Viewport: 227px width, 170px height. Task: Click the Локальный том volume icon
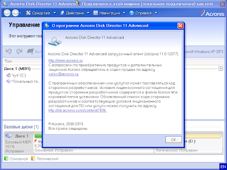tap(9, 81)
